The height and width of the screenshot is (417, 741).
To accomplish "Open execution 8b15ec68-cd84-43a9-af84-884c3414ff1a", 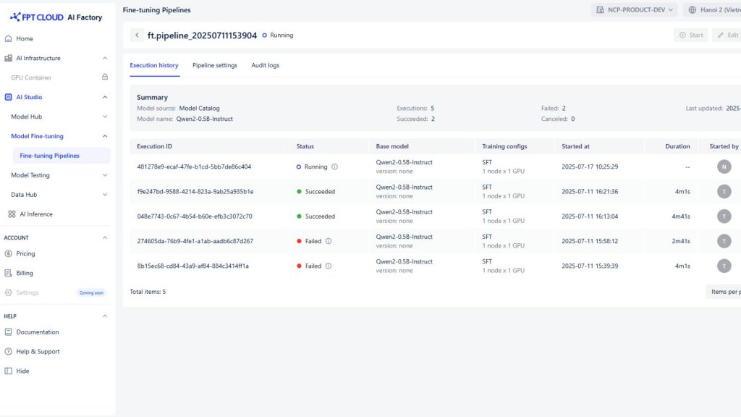I will point(192,266).
